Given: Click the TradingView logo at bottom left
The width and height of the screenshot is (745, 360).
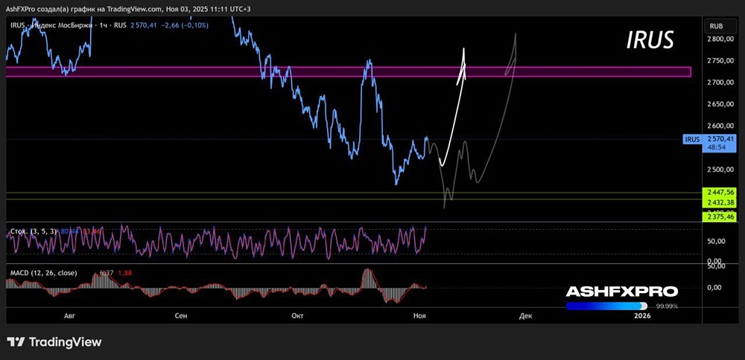Looking at the screenshot, I should pos(54,342).
